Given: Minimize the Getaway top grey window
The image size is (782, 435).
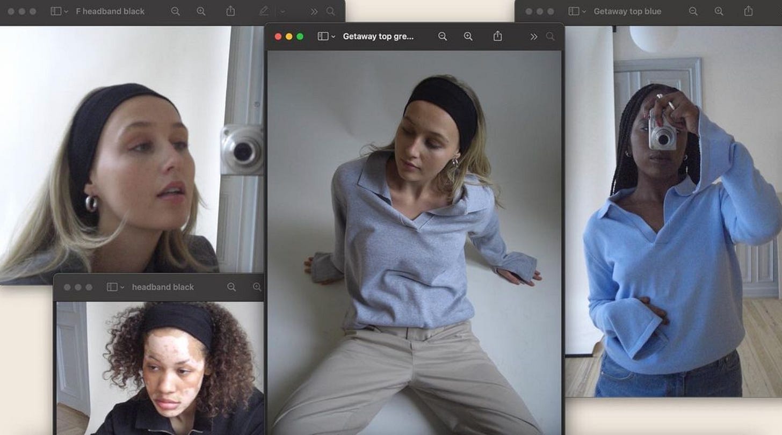Looking at the screenshot, I should (x=289, y=37).
